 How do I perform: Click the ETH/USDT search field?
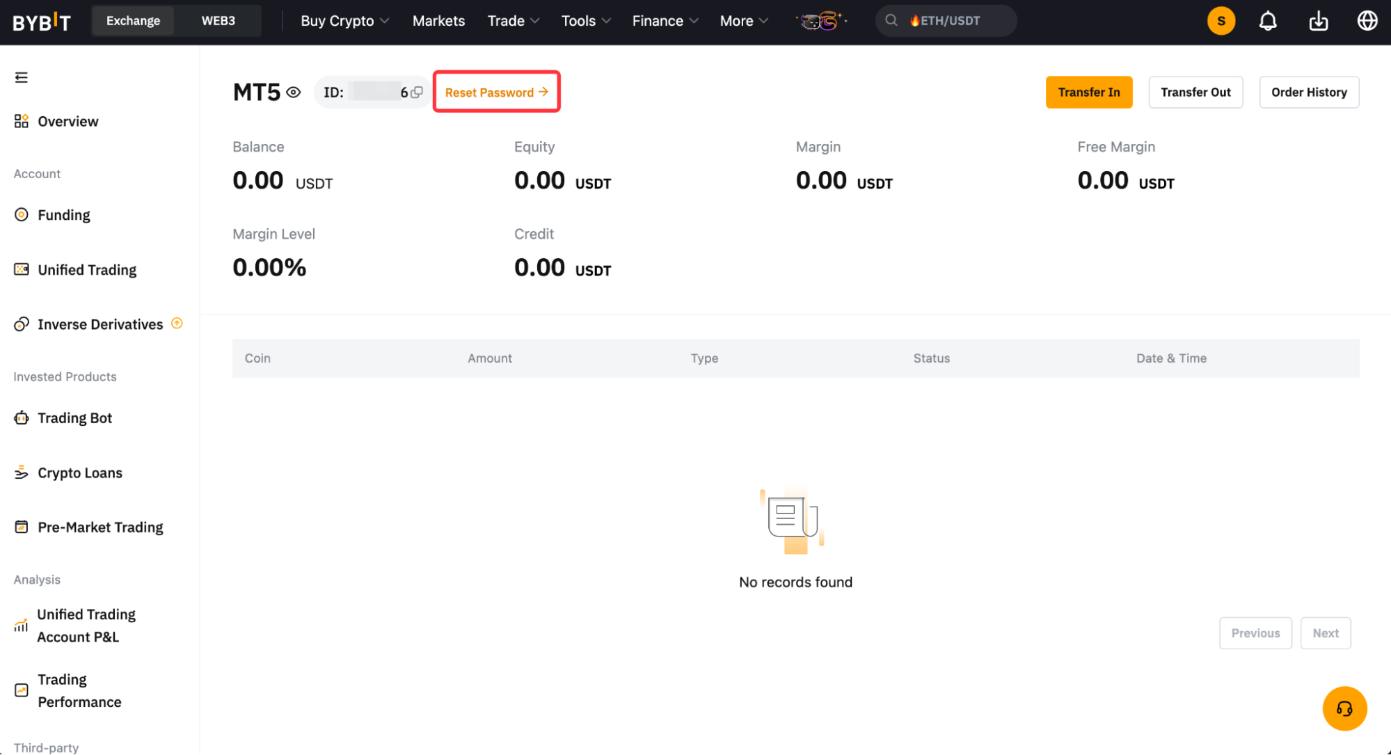click(x=946, y=21)
